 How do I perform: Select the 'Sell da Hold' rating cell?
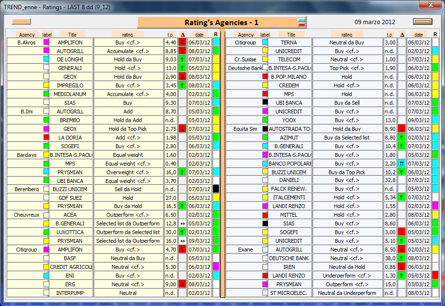point(128,189)
